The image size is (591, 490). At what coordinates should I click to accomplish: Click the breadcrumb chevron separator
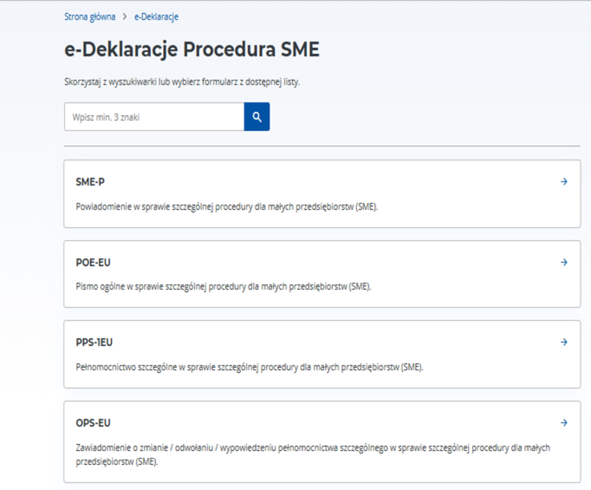pyautogui.click(x=125, y=17)
